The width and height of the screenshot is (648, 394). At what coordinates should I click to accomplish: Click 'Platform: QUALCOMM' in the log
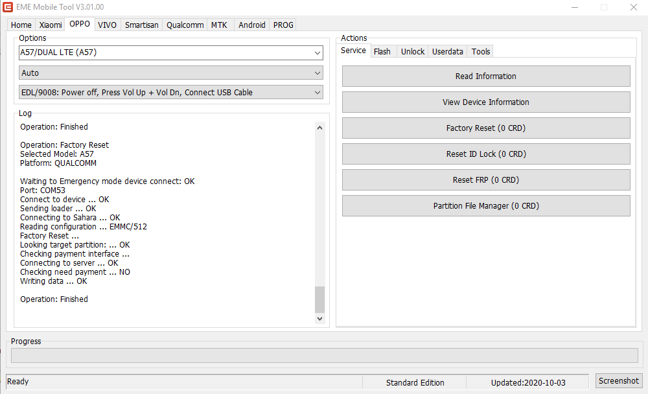tap(58, 163)
